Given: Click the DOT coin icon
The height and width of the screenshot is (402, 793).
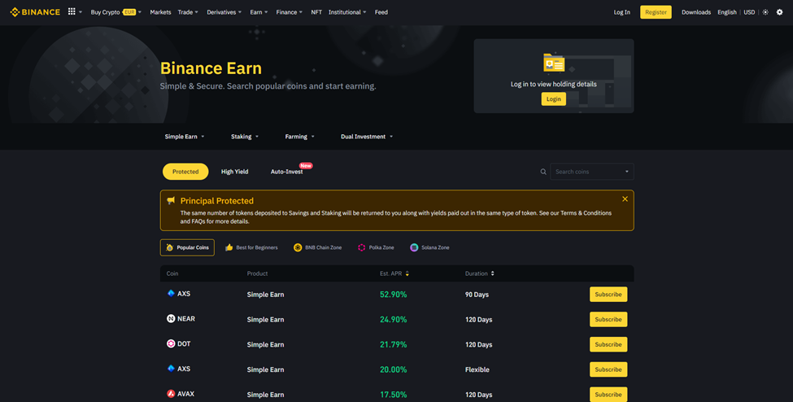Looking at the screenshot, I should click(171, 343).
